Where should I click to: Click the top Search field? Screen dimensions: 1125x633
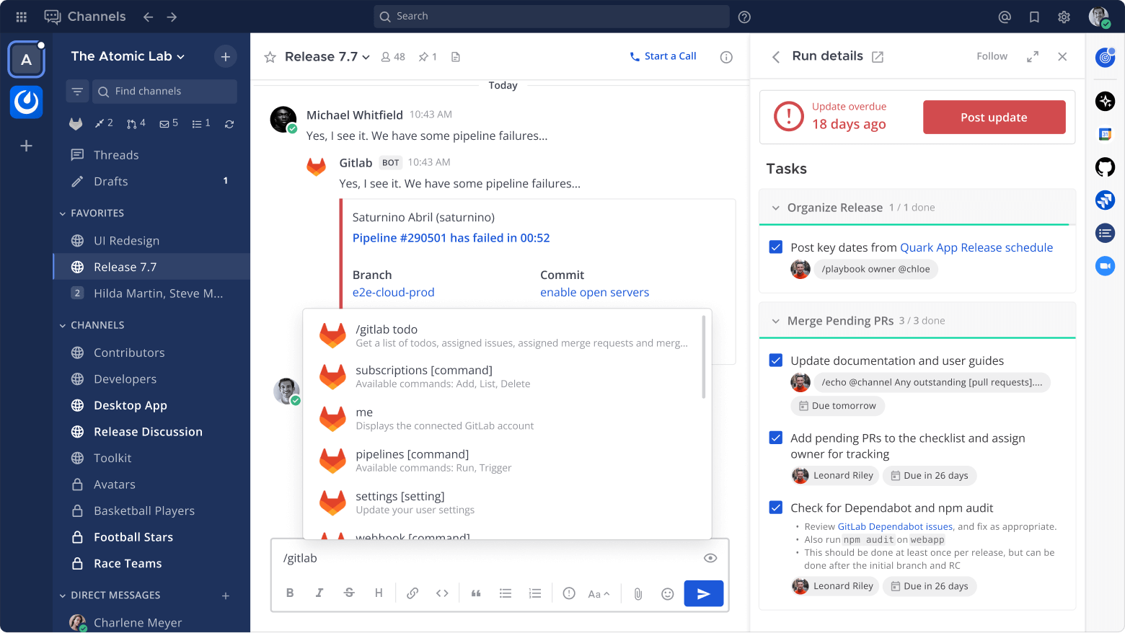tap(552, 17)
